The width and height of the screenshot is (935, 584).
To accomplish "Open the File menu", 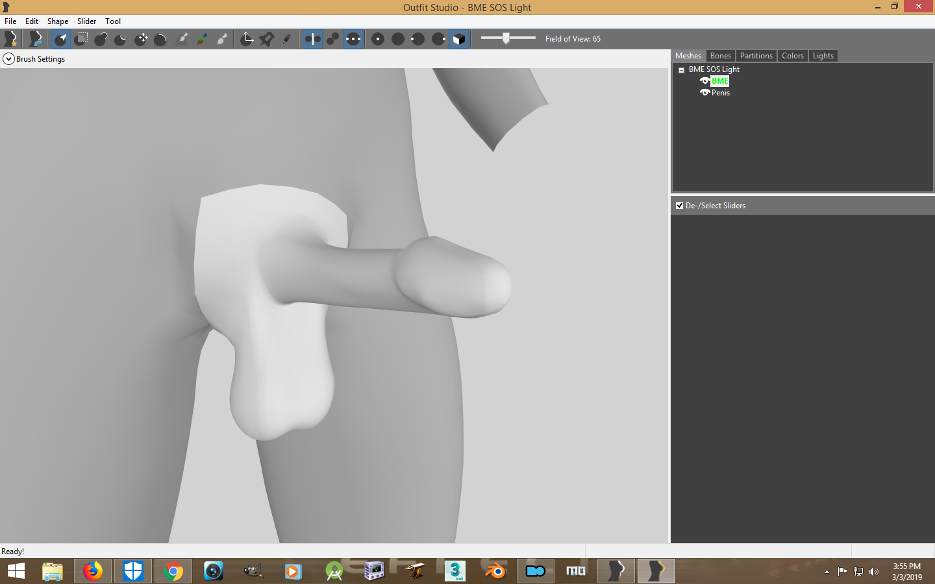I will point(10,21).
